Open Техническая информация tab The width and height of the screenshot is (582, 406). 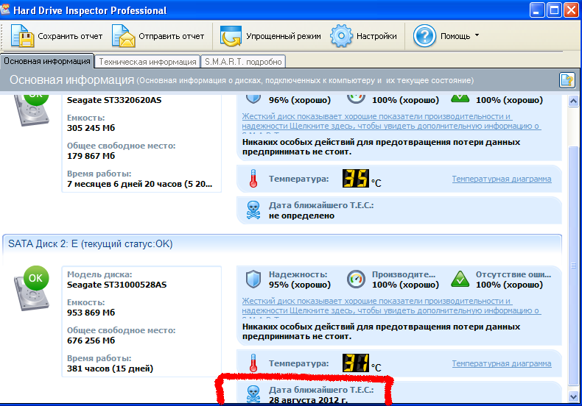(147, 62)
